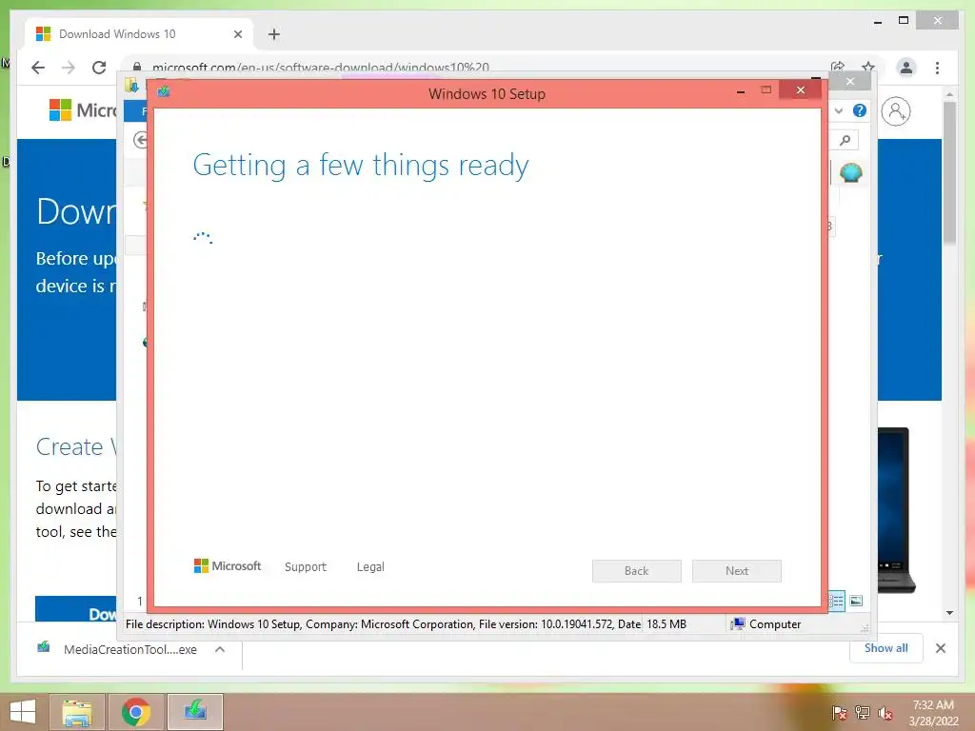Click the sign-in account icon on Microsoft page
This screenshot has width=975, height=731.
click(896, 111)
